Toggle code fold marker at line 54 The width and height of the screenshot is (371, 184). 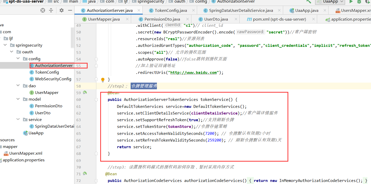coord(96,59)
